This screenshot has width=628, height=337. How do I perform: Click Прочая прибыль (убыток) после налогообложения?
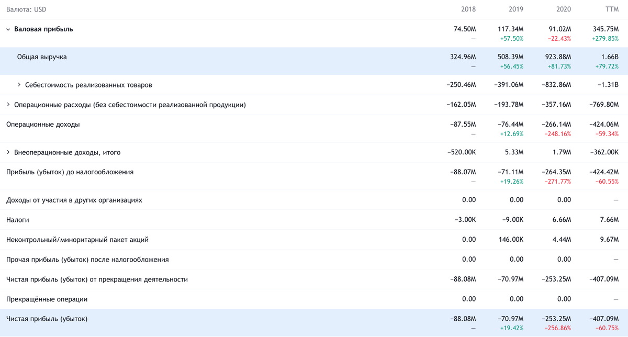87,260
